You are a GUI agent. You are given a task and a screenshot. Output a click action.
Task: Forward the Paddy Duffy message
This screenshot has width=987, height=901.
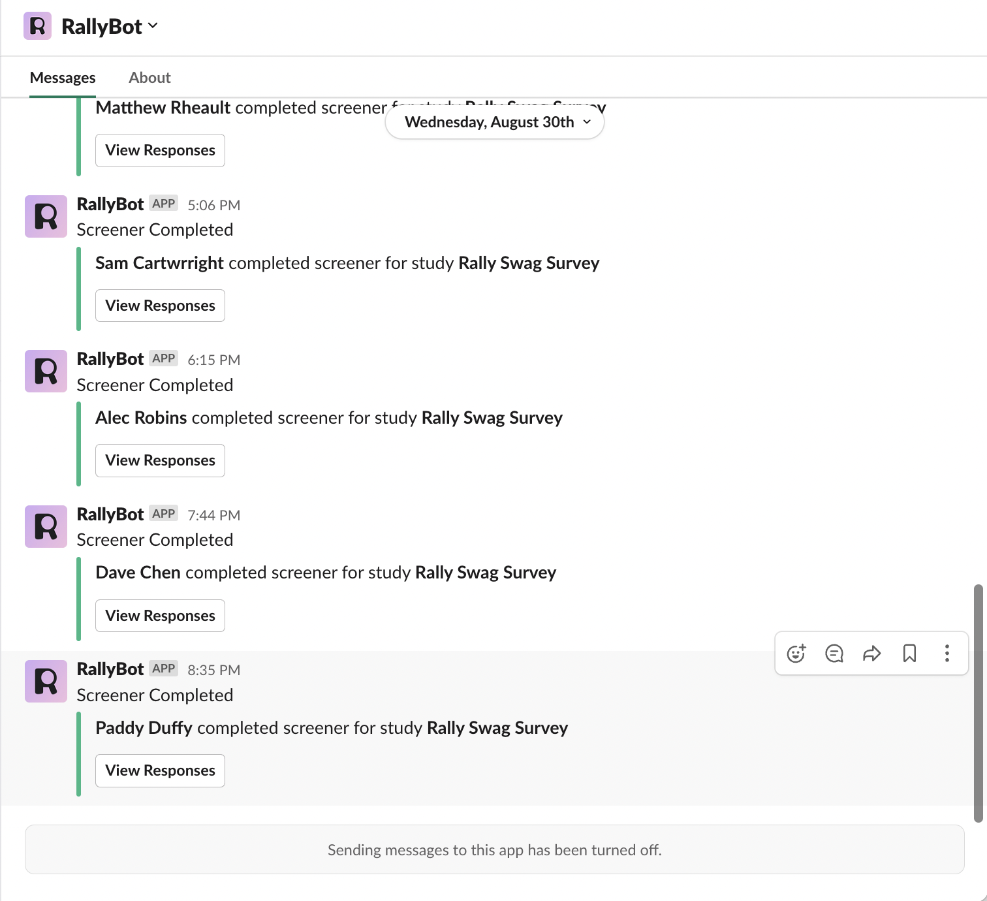point(872,653)
